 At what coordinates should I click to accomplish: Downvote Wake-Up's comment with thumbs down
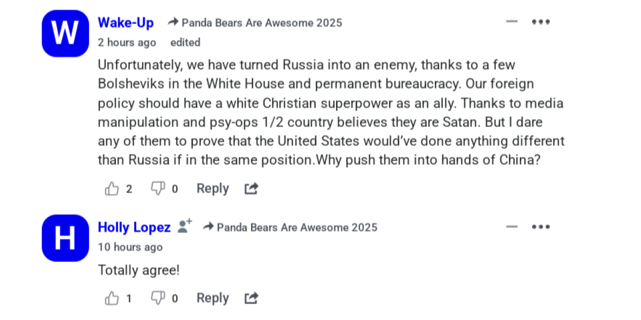coord(158,189)
